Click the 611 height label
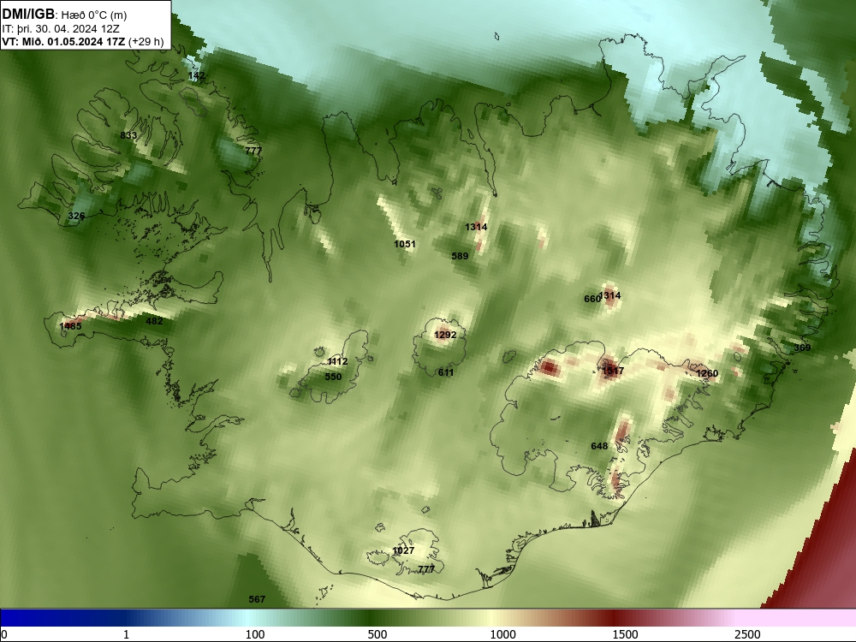This screenshot has width=856, height=642. click(445, 372)
